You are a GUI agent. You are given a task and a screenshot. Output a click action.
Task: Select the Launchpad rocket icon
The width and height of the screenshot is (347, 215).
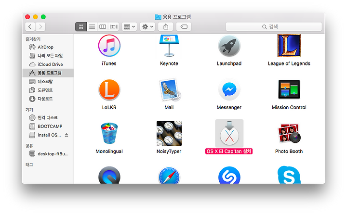click(229, 46)
